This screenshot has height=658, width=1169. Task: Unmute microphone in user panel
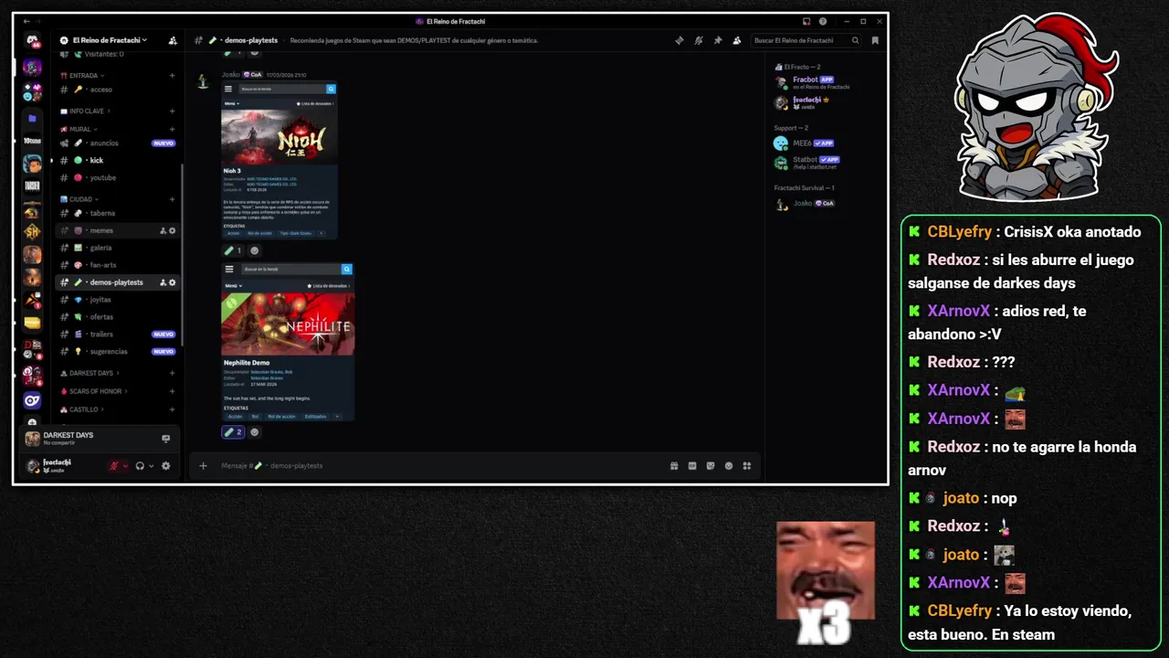point(114,466)
